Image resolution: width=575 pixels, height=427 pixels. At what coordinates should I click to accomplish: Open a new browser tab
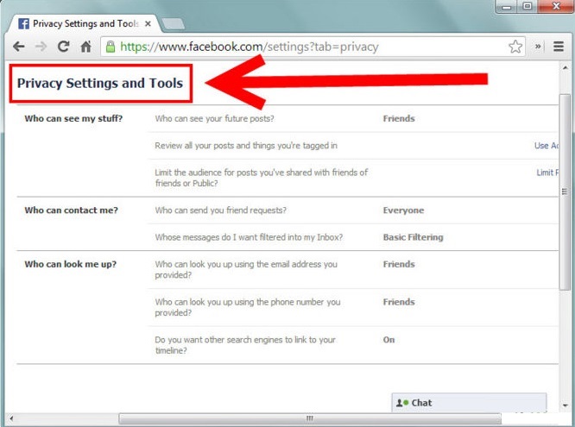click(x=173, y=24)
